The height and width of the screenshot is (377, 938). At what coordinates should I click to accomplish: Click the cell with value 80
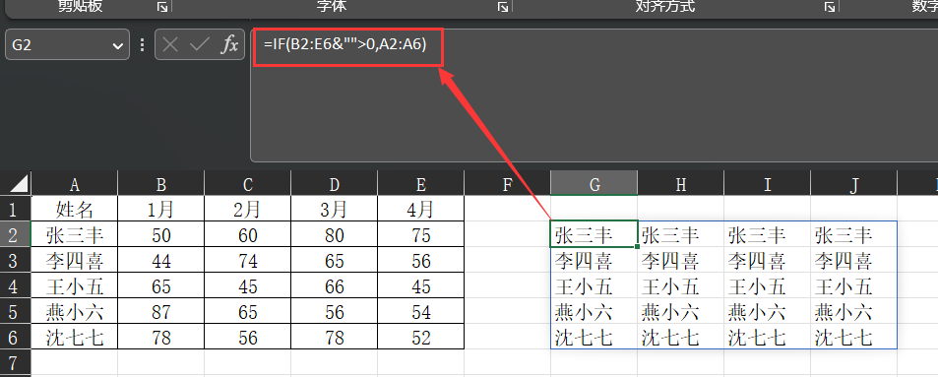pyautogui.click(x=335, y=234)
